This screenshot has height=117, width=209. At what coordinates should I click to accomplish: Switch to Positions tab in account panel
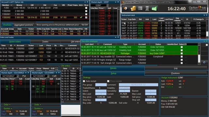point(8,25)
